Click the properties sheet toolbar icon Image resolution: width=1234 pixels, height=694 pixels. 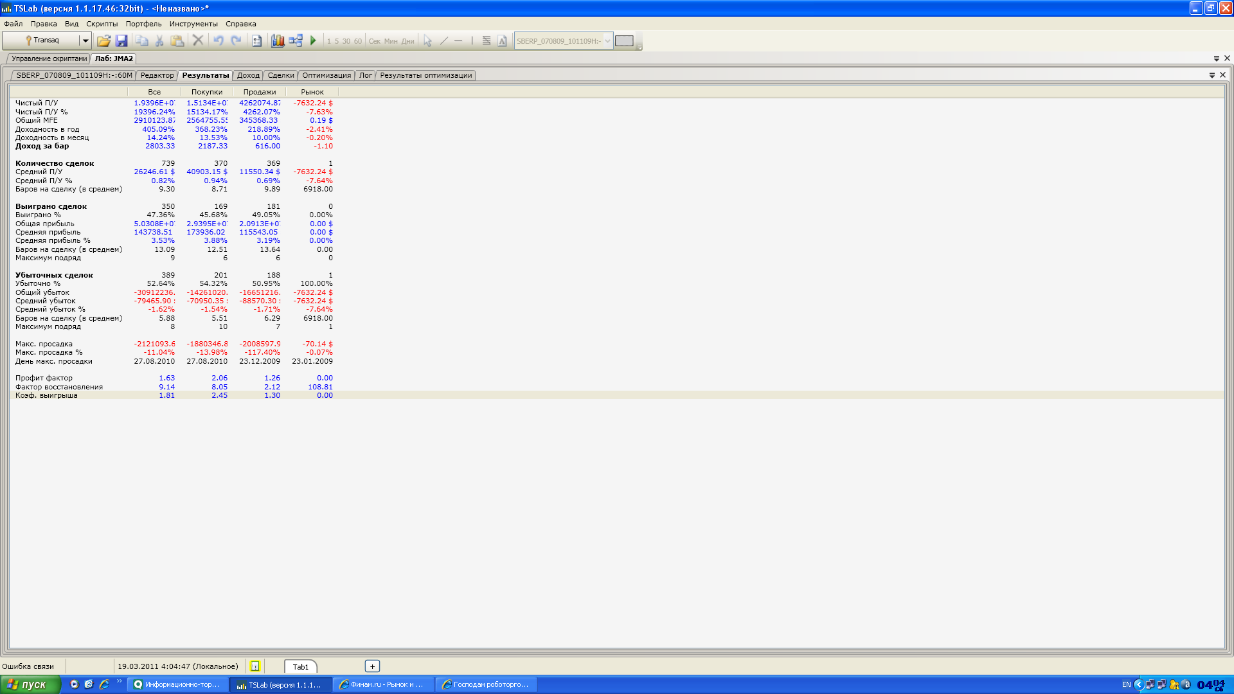(x=256, y=40)
